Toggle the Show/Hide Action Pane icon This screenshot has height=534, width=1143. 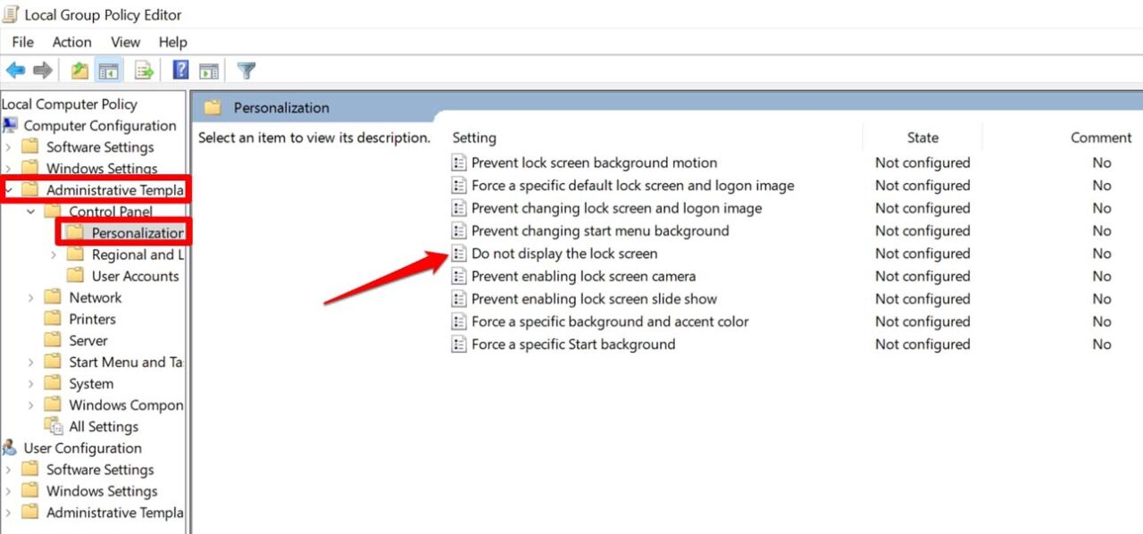tap(209, 71)
